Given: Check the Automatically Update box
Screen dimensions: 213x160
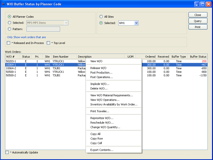Looking at the screenshot, I should point(7,152).
